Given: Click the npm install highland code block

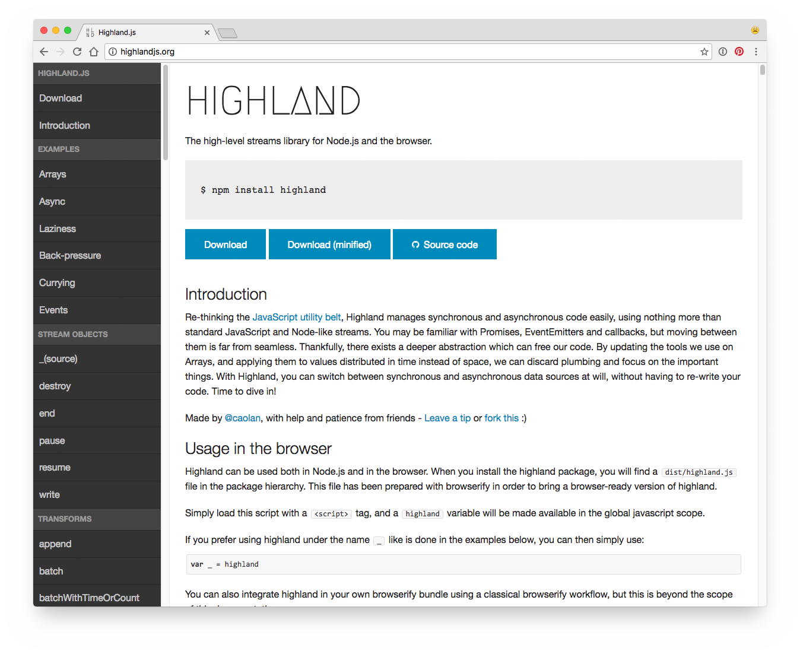Looking at the screenshot, I should pos(464,190).
